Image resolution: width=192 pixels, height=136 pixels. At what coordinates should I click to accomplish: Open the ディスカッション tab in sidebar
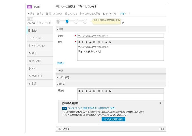(40, 46)
